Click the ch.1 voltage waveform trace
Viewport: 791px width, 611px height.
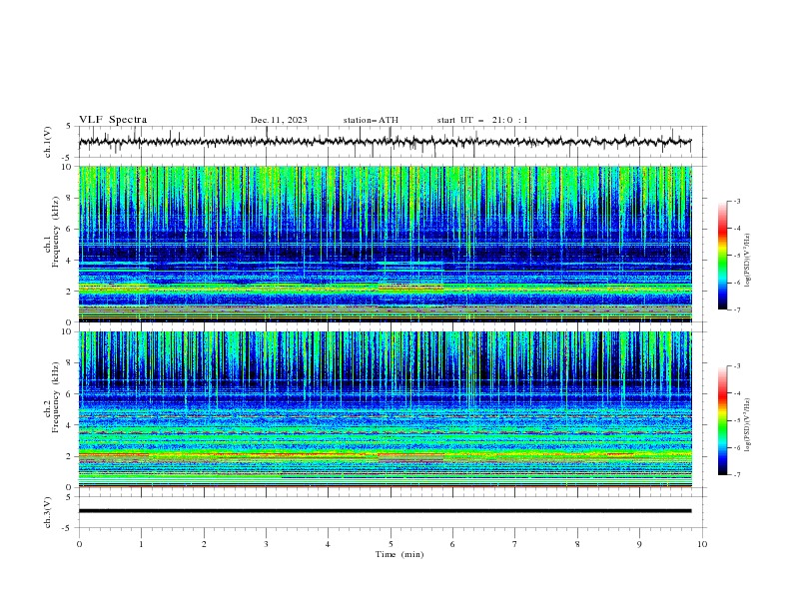click(x=385, y=142)
